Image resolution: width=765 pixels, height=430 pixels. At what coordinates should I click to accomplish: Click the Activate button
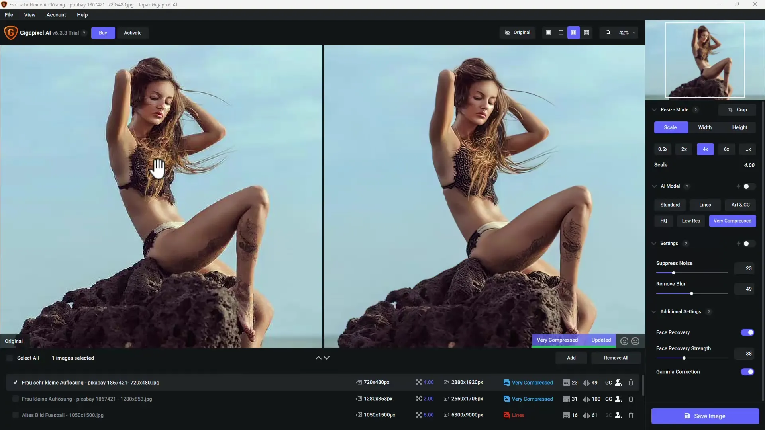132,33
